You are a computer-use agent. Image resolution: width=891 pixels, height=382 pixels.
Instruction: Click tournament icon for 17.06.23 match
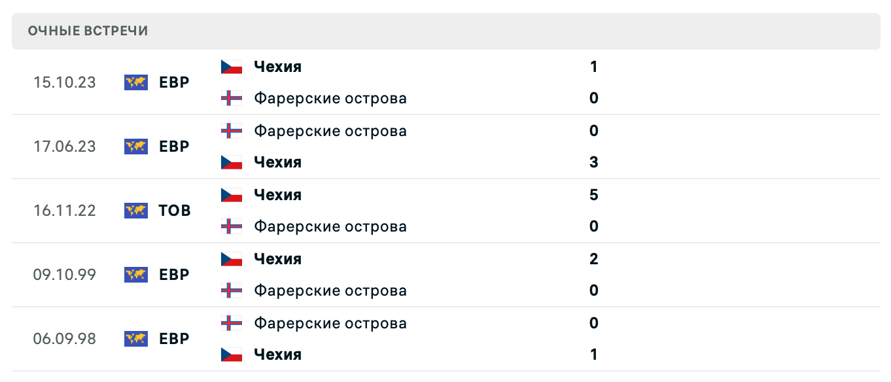[x=136, y=147]
